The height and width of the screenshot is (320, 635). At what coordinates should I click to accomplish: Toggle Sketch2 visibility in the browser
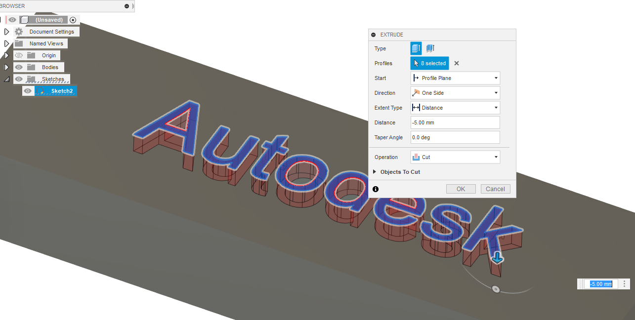[28, 90]
